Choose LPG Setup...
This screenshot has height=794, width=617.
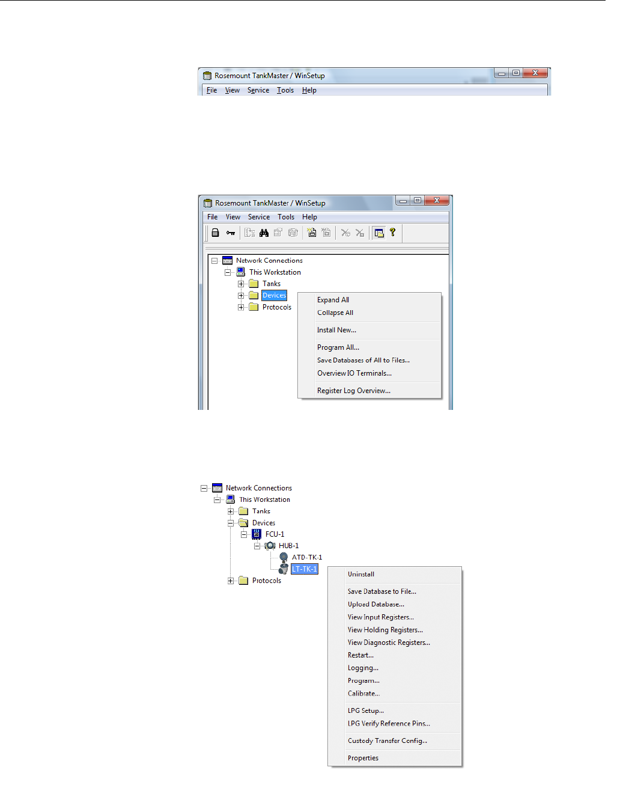tap(395, 710)
